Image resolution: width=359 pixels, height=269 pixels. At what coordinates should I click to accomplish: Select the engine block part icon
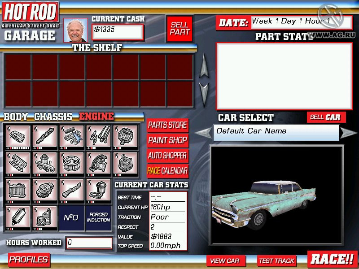[18, 136]
